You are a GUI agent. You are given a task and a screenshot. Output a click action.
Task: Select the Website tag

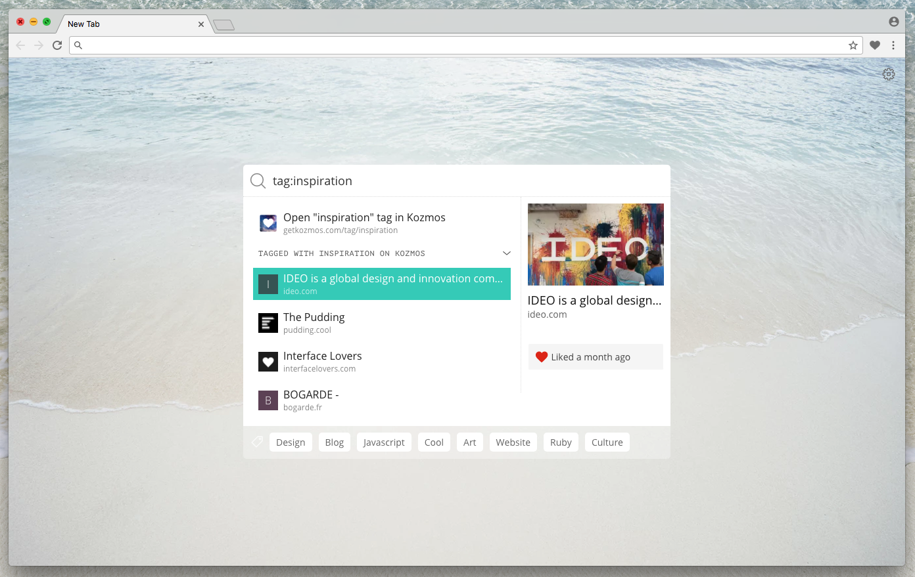point(513,442)
